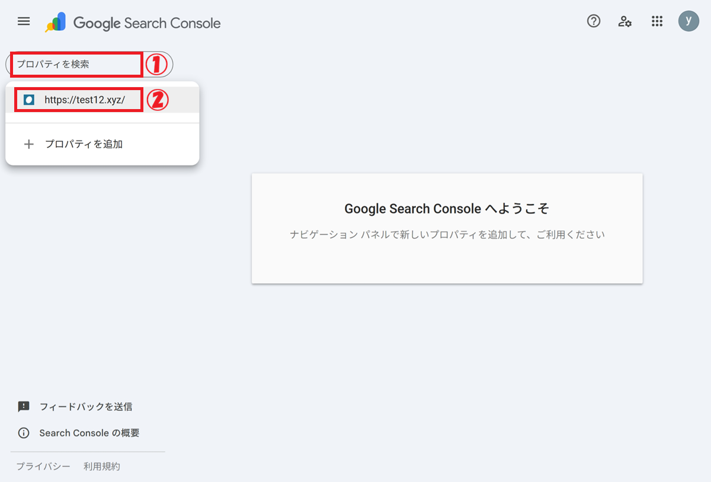Image resolution: width=711 pixels, height=482 pixels.
Task: Click the test12.xyz property favicon
Action: pyautogui.click(x=29, y=100)
